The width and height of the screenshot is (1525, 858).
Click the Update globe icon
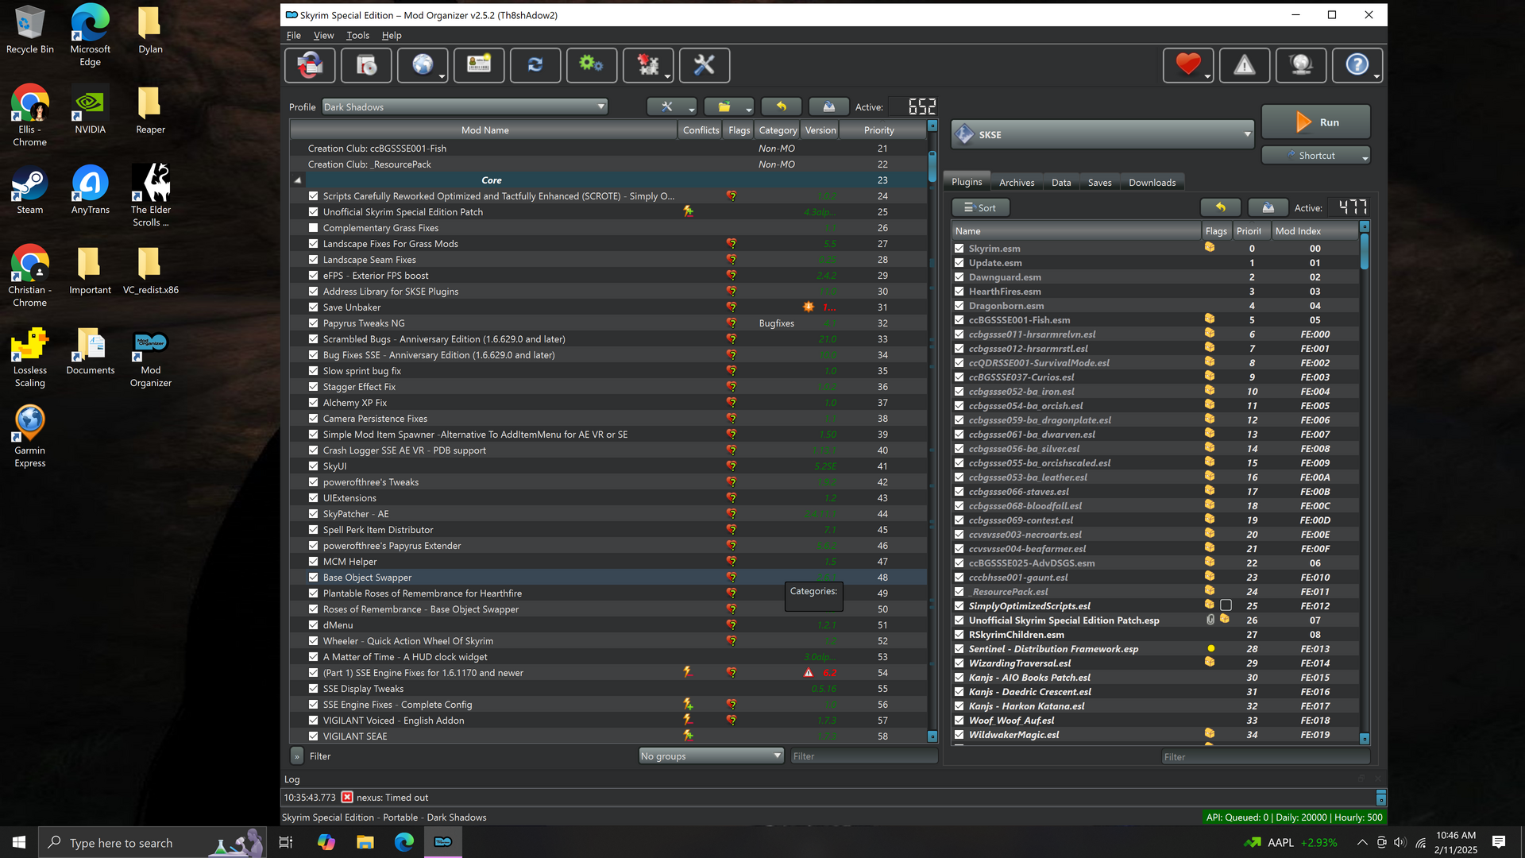[1301, 65]
